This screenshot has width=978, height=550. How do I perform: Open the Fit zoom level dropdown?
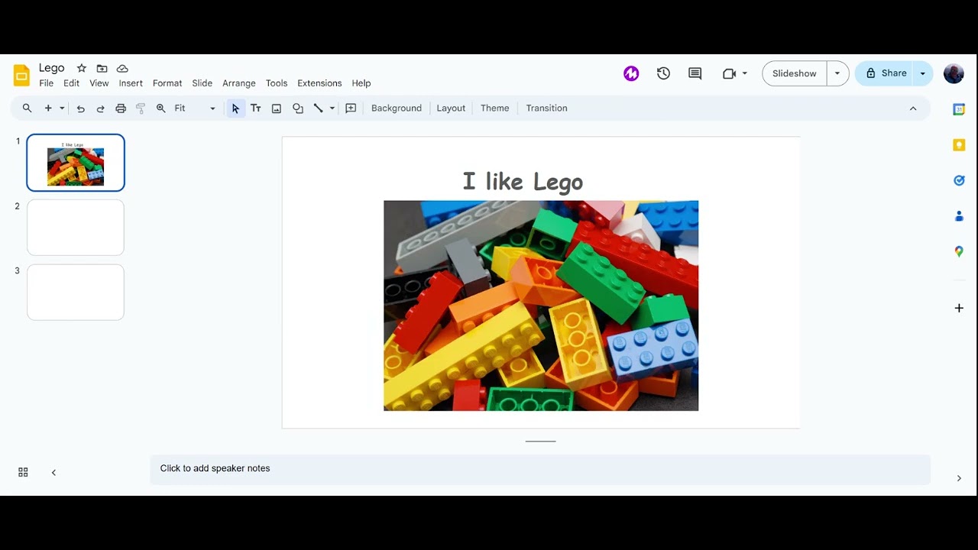coord(196,108)
